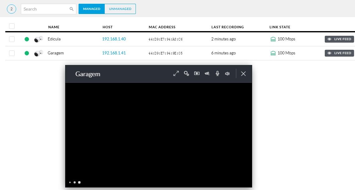Switch to the Unmanaged tab

(x=120, y=9)
